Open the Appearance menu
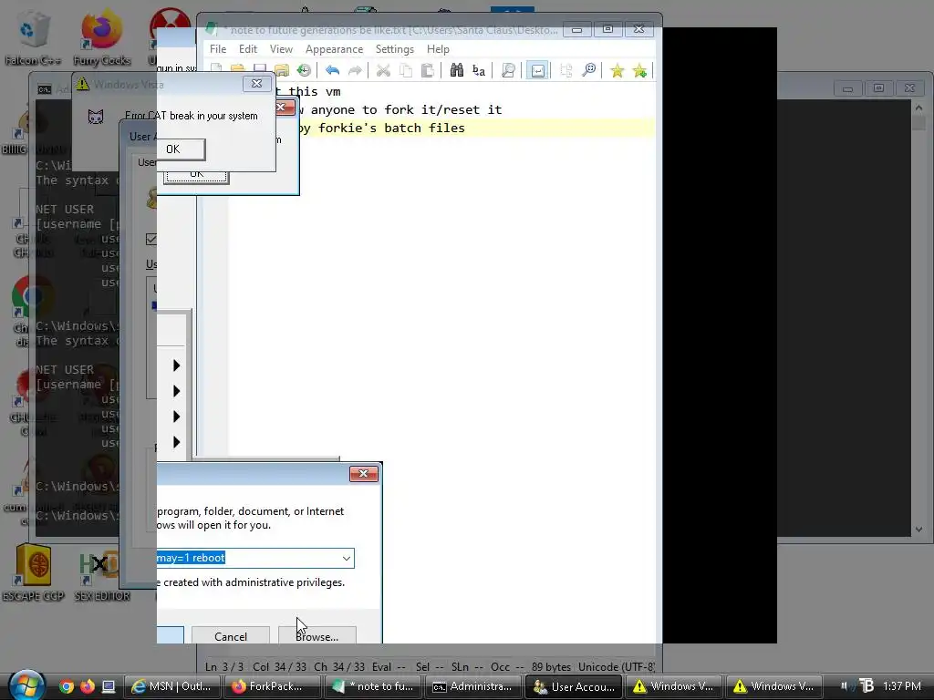 tap(334, 49)
